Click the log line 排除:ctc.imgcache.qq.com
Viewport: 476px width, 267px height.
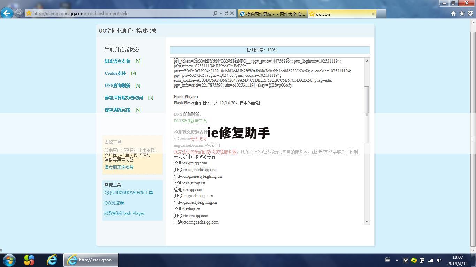196,222
